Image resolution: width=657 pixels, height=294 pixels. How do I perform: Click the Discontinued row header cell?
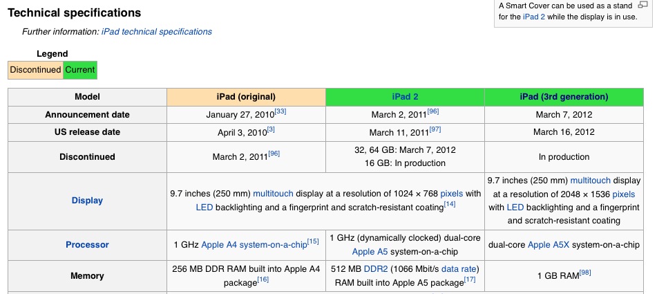coord(87,157)
